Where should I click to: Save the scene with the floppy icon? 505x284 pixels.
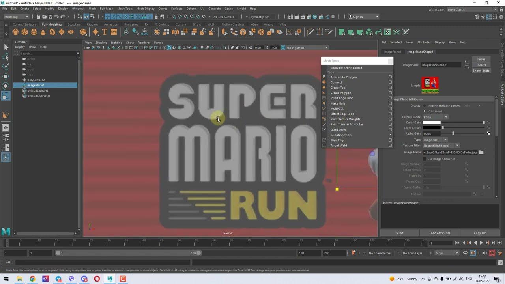(50, 17)
